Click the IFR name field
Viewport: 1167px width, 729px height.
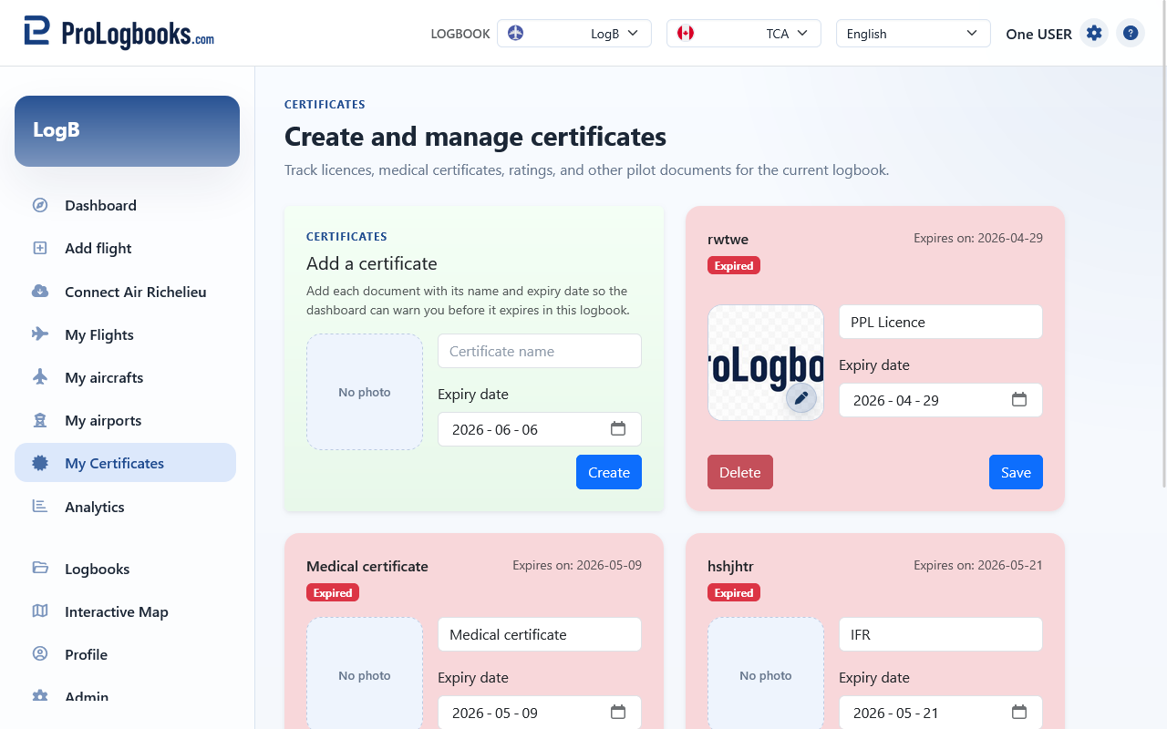click(x=941, y=634)
